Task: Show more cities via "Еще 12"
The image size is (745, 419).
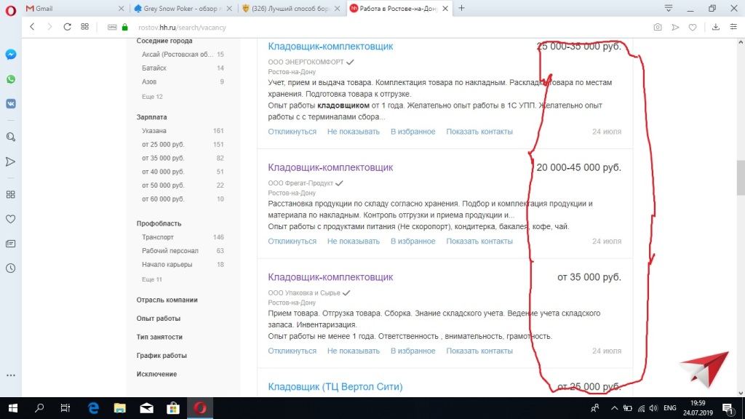Action: coord(152,97)
